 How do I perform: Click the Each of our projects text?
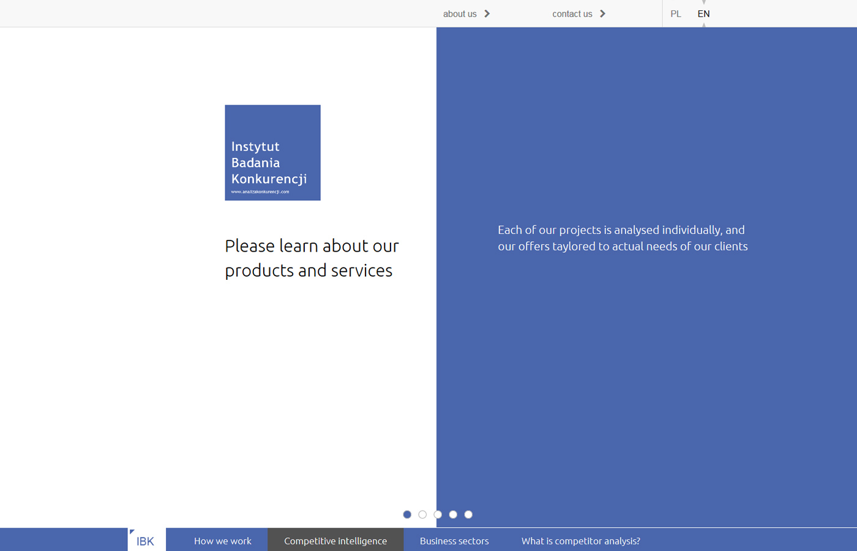pyautogui.click(x=623, y=238)
